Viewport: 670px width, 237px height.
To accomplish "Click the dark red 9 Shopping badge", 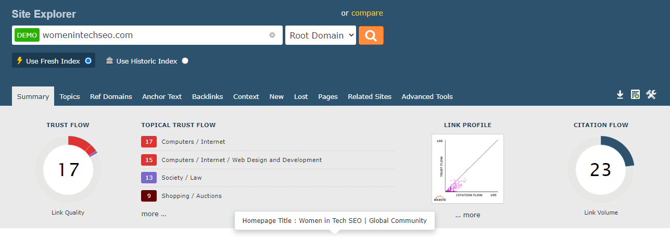I will (x=149, y=196).
